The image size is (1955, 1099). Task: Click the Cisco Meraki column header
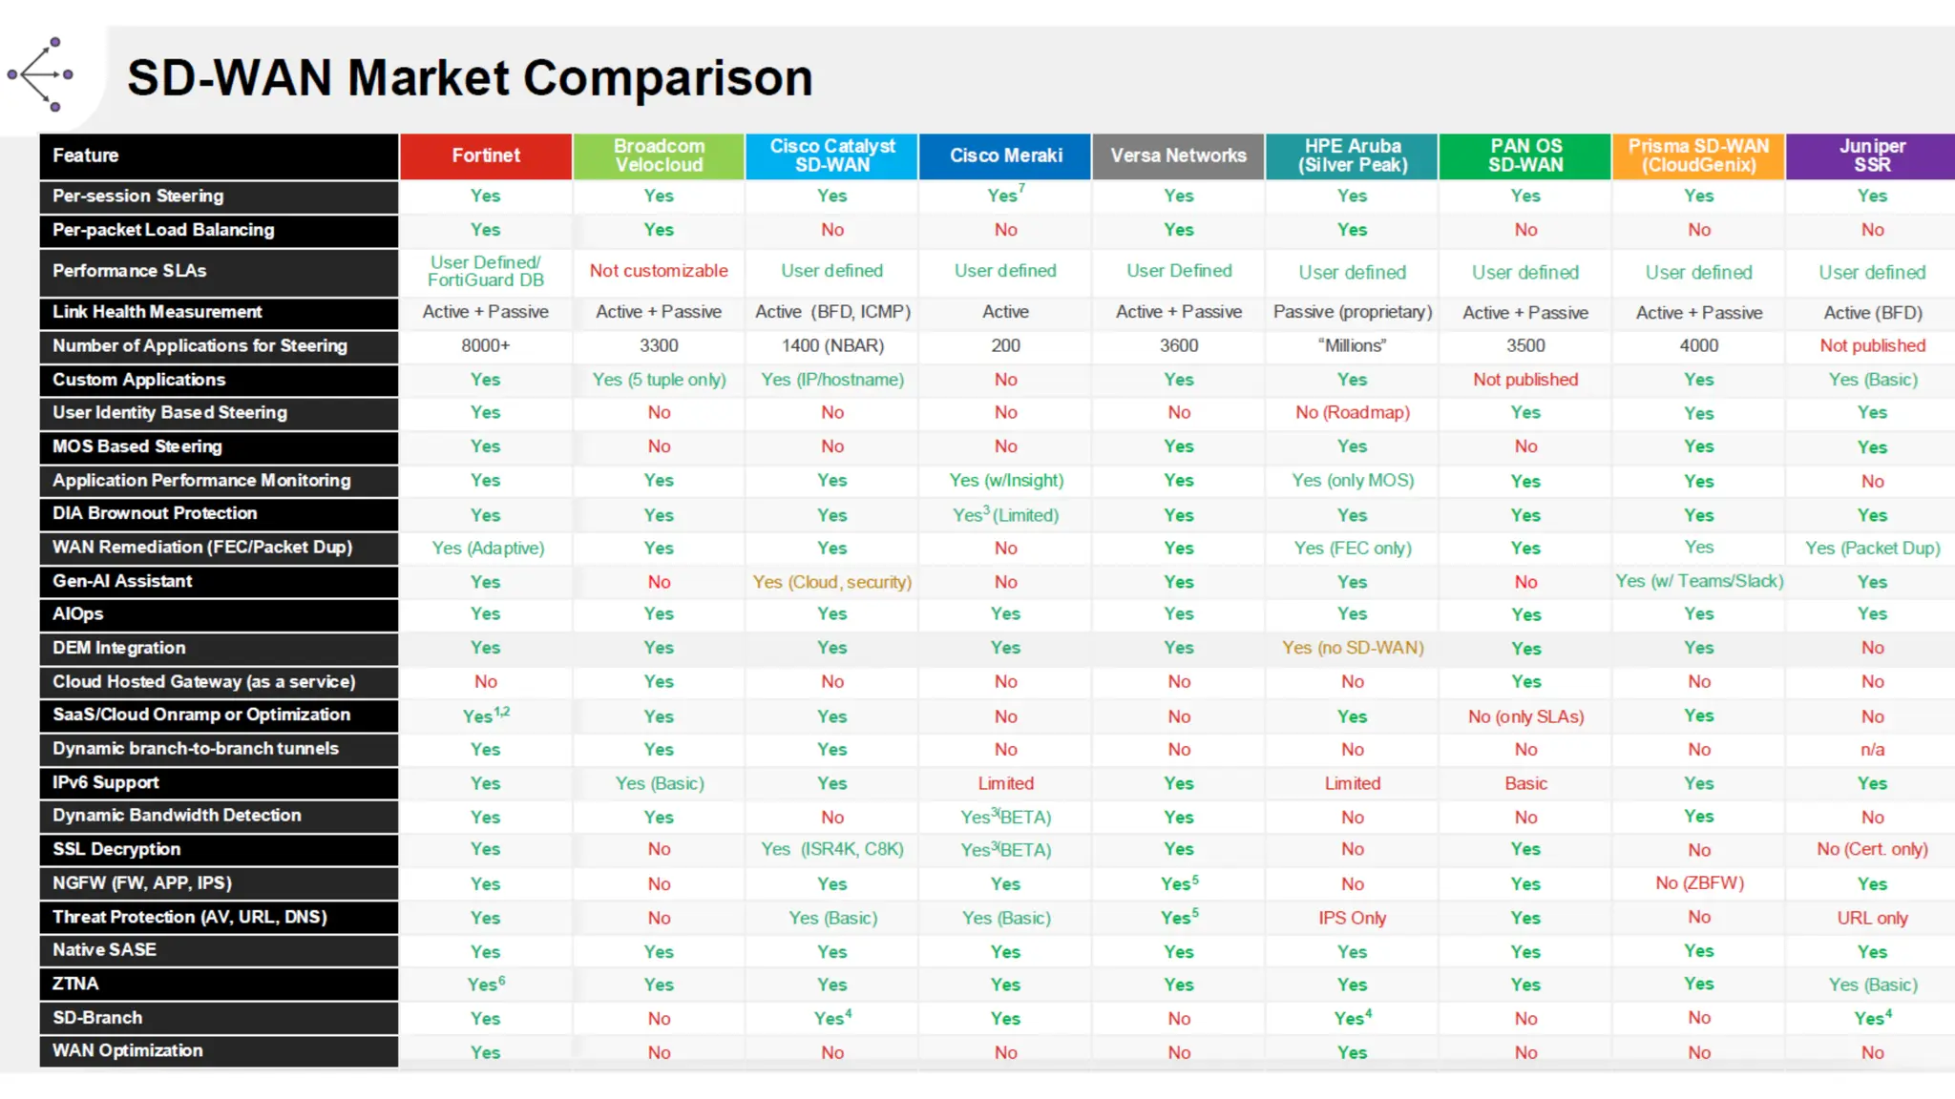[1005, 156]
